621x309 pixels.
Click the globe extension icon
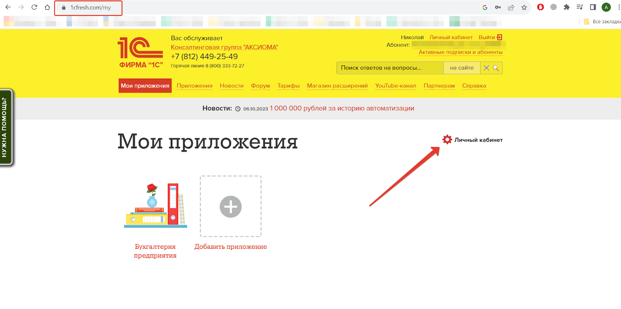(553, 7)
